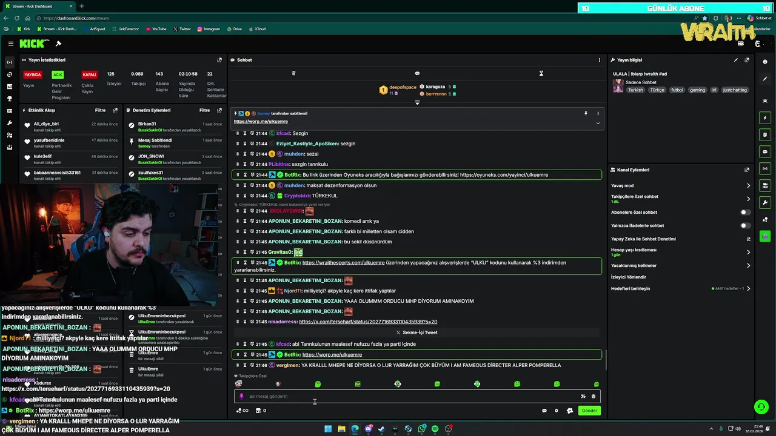
Task: Pop out the Yayın bilgisi panel
Action: (747, 60)
